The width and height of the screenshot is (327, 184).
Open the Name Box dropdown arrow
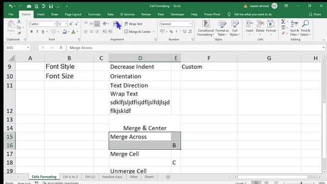(28, 48)
